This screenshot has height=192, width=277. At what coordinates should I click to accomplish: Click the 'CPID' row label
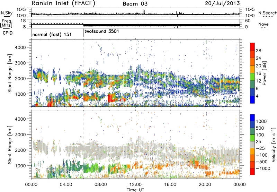pos(8,33)
